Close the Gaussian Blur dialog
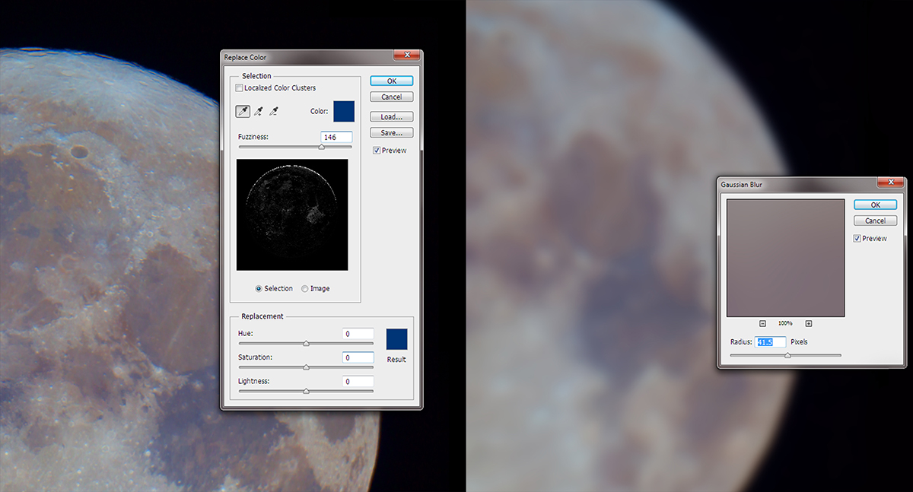The width and height of the screenshot is (913, 492). point(891,182)
